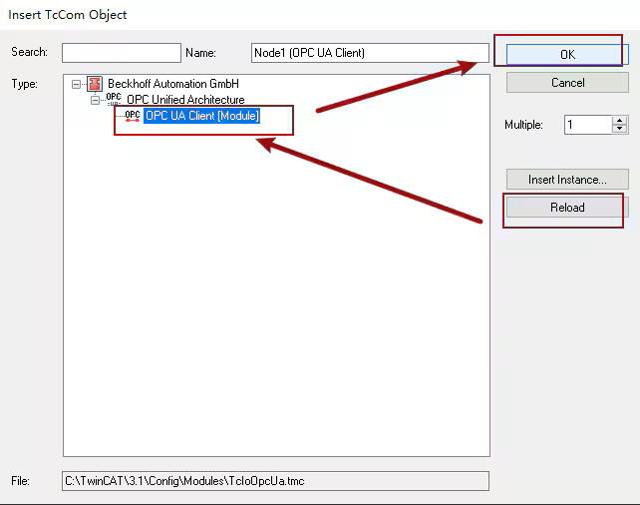Select the OPC Unified Architecture tree label
The image size is (640, 505).
pos(185,101)
